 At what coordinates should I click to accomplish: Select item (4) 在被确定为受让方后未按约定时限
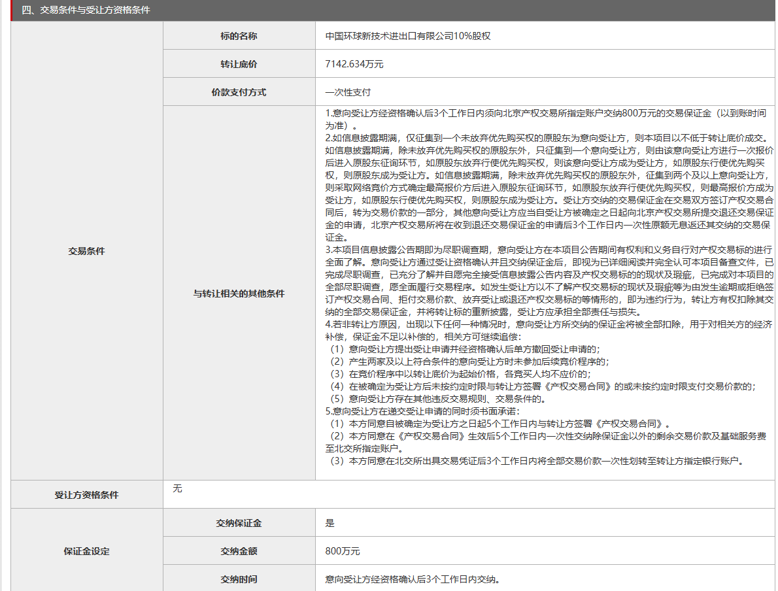coord(543,386)
